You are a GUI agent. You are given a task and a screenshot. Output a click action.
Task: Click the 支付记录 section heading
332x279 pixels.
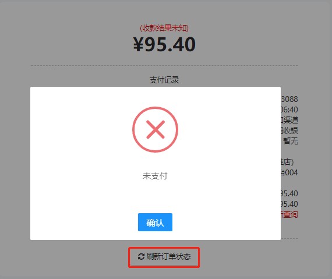[164, 80]
